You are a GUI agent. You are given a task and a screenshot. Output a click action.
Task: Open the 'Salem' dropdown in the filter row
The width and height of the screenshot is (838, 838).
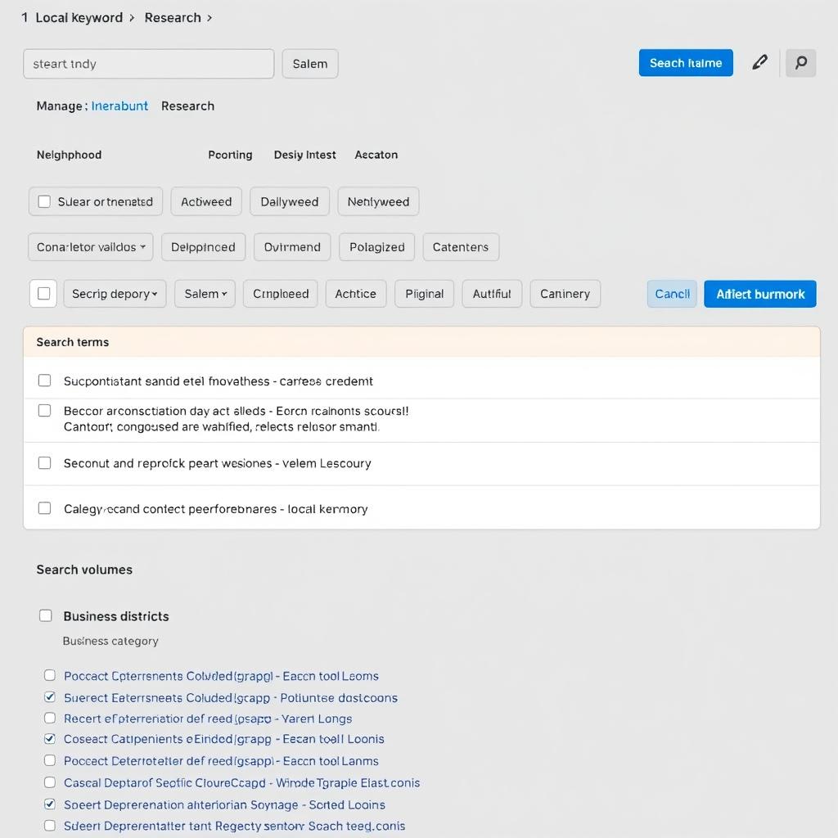[x=205, y=294]
